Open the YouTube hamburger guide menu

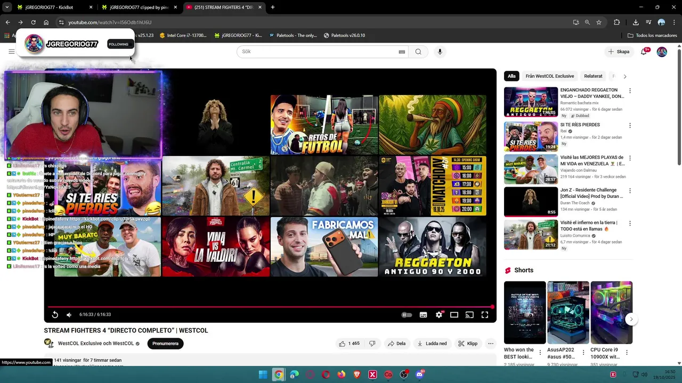click(11, 52)
